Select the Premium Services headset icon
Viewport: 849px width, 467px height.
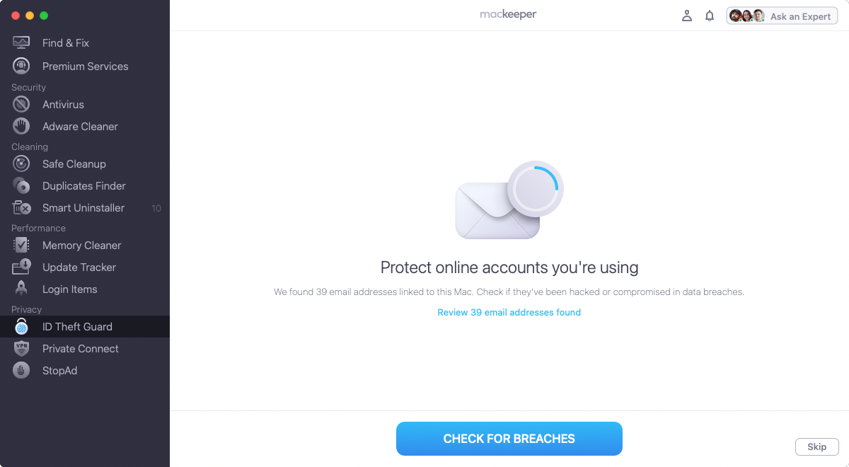click(21, 66)
